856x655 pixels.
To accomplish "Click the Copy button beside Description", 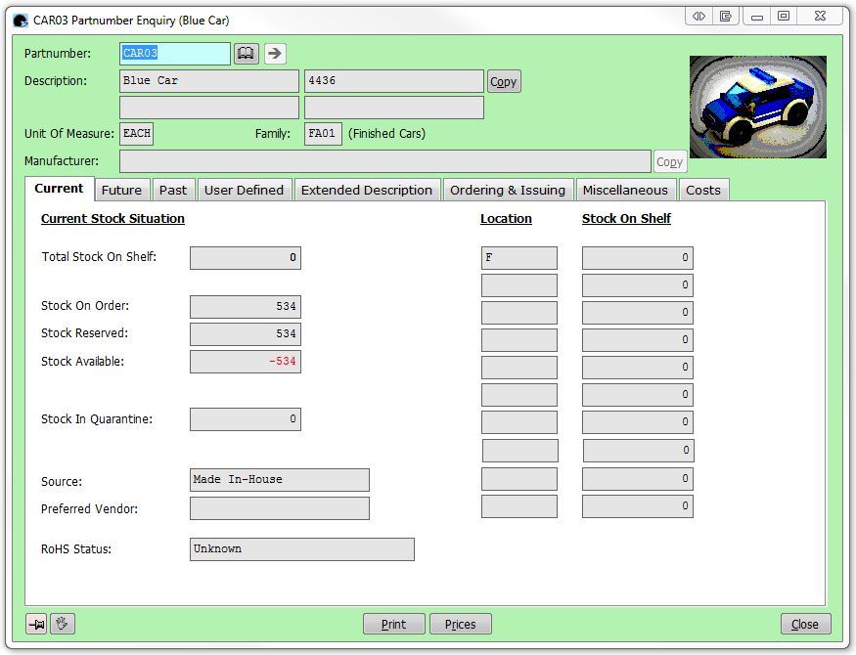I will 504,82.
